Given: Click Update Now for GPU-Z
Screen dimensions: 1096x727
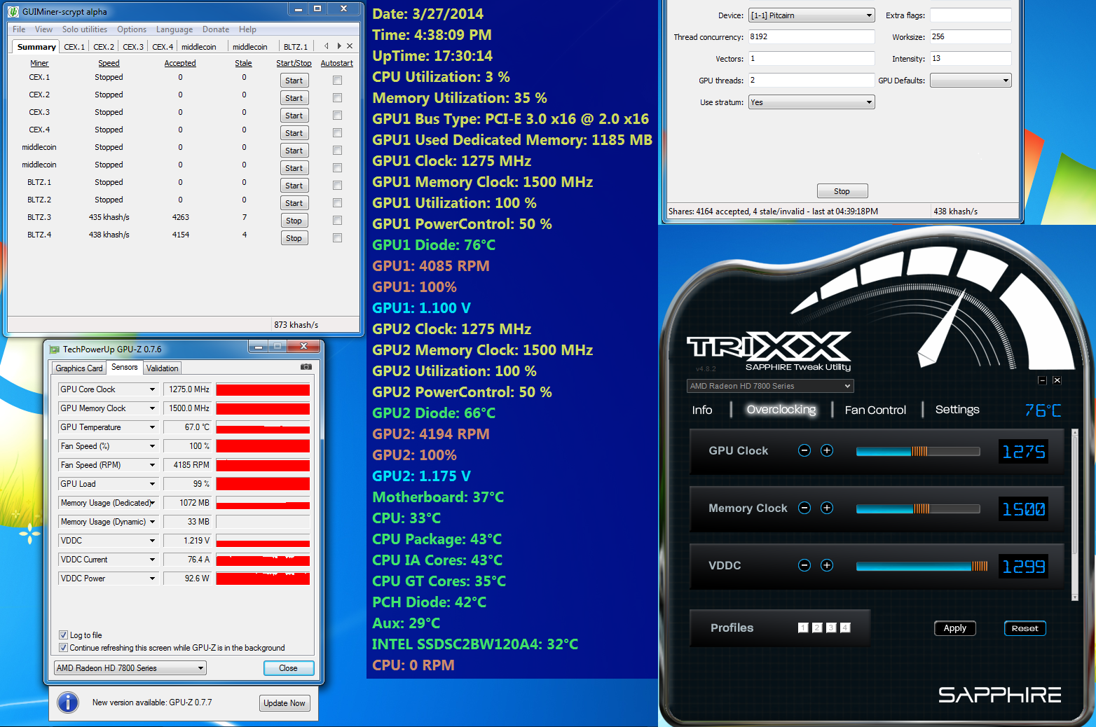Looking at the screenshot, I should pyautogui.click(x=285, y=703).
